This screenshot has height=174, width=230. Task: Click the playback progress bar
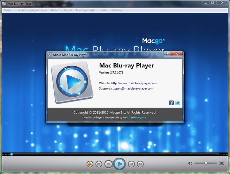click(115, 154)
